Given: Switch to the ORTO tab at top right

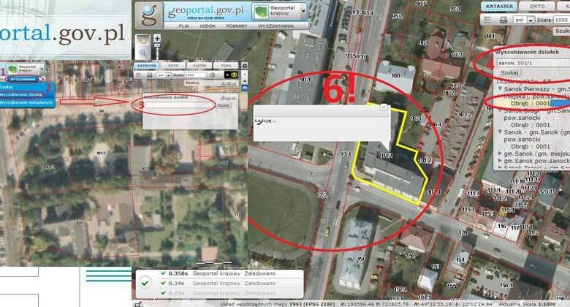Looking at the screenshot, I should [x=537, y=6].
